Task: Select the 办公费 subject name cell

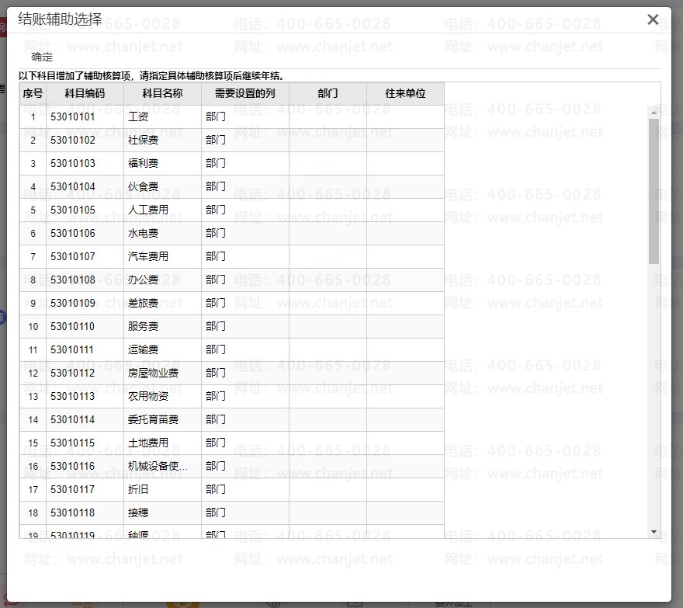Action: (x=162, y=280)
